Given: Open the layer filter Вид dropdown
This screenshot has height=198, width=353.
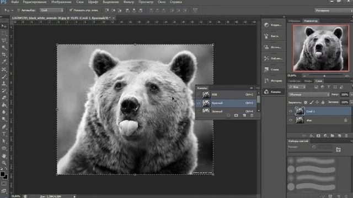Looking at the screenshot, I should tap(297, 87).
